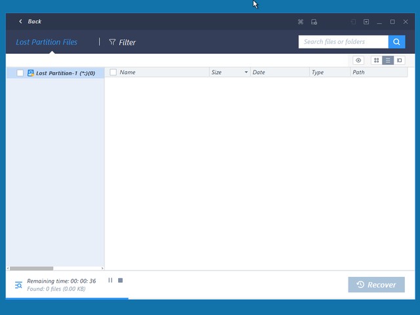The height and width of the screenshot is (315, 420).
Task: Switch to large icons grid view
Action: [x=376, y=60]
